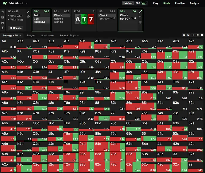
Task: Select BB Allin 51 action
Action: click(x=62, y=22)
